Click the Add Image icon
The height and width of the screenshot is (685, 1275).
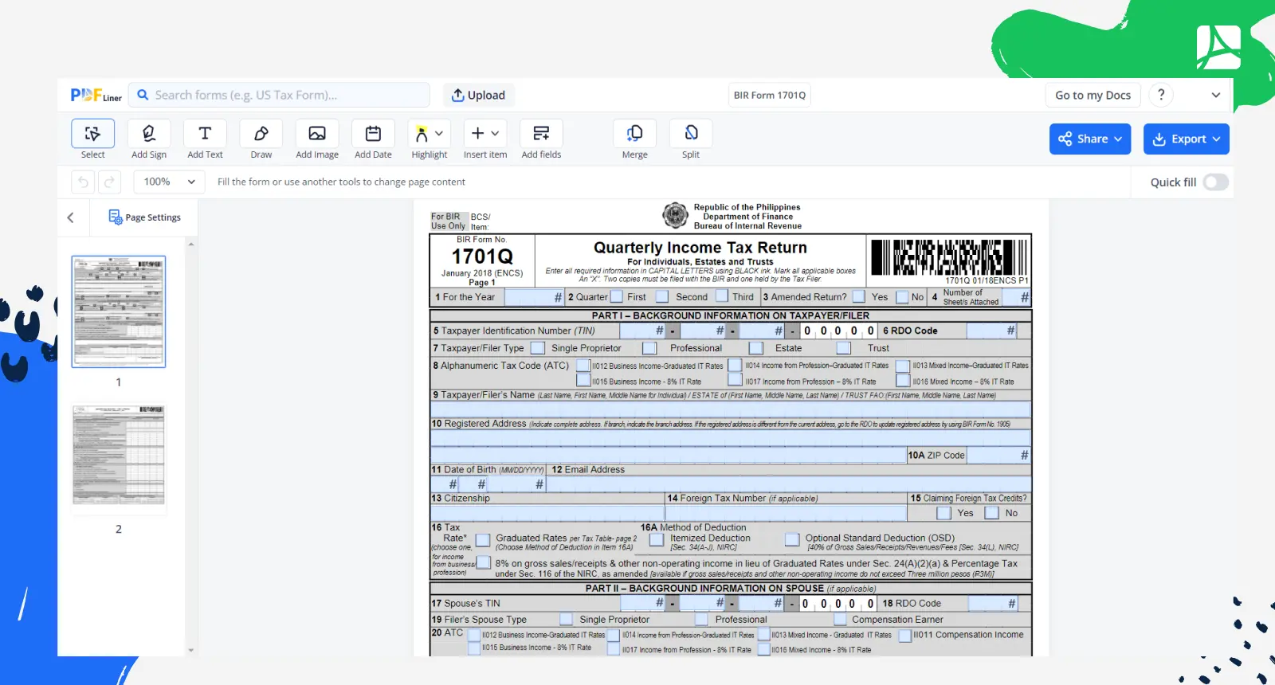[x=317, y=134]
